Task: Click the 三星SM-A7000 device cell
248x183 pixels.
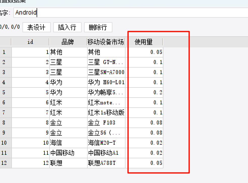Action: pos(106,72)
